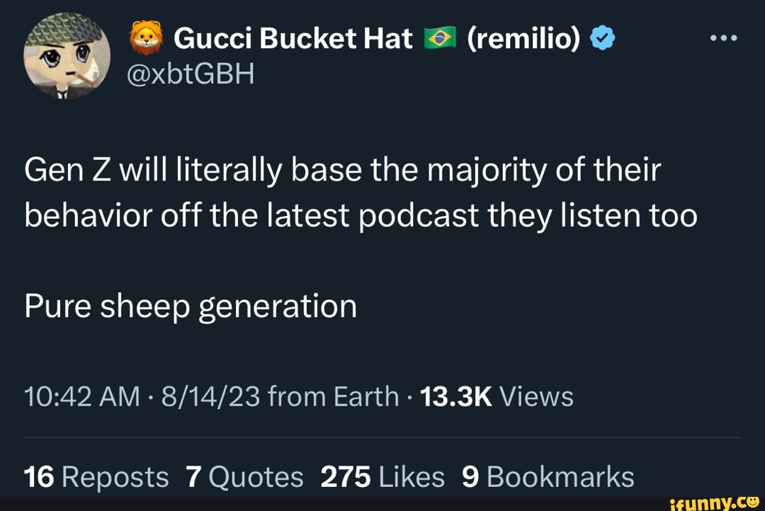This screenshot has height=511, width=765.
Task: Click the lion emoji in the display name
Action: [147, 37]
